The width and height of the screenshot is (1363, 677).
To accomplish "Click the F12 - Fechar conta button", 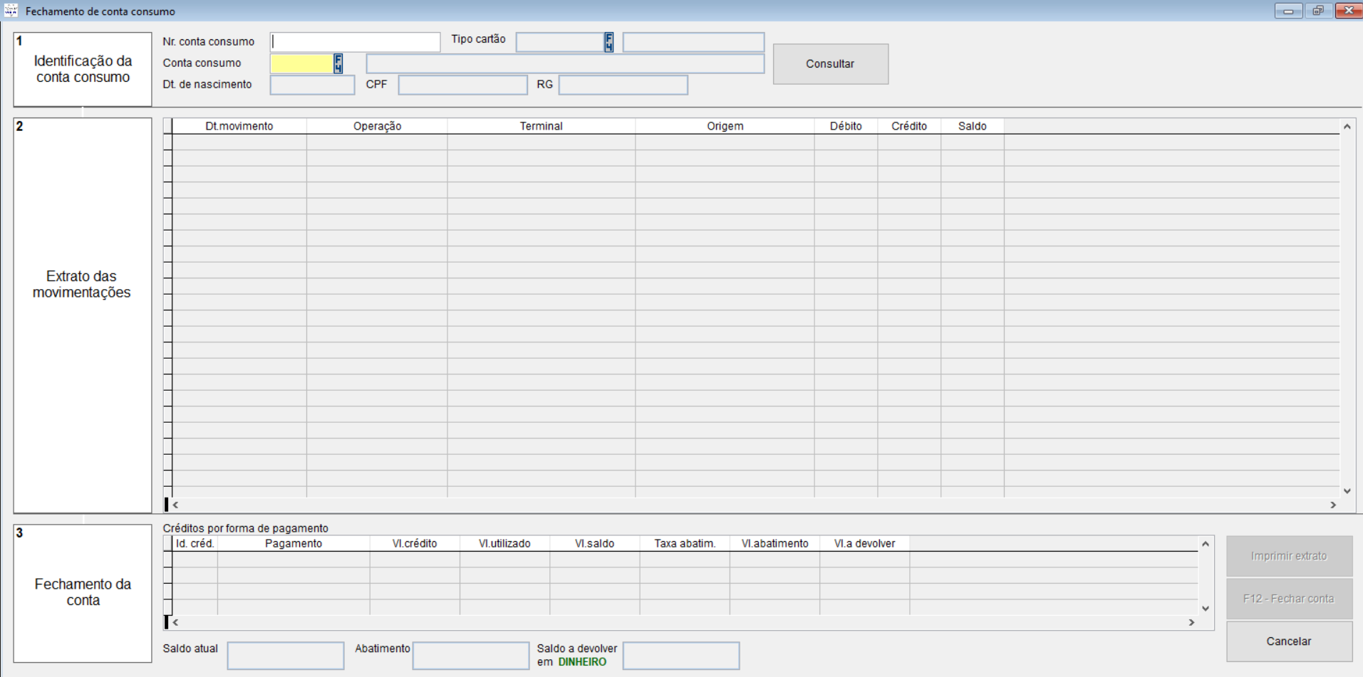I will tap(1288, 599).
